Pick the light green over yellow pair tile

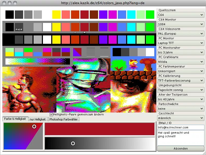pos(10,52)
